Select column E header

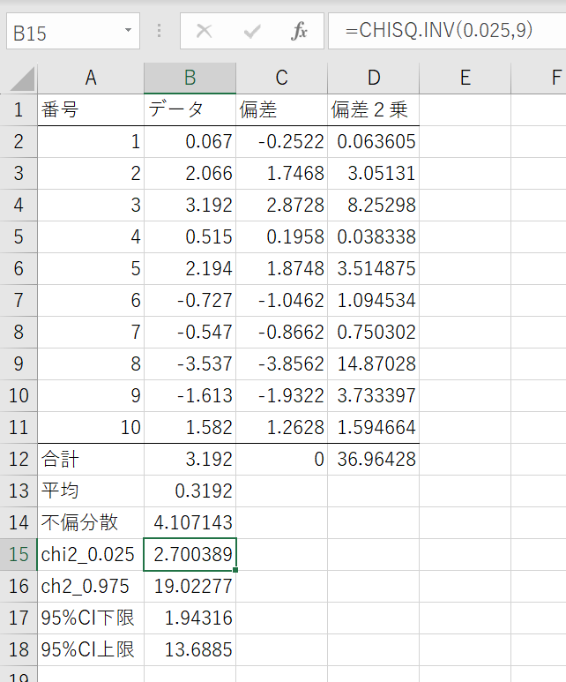[465, 79]
